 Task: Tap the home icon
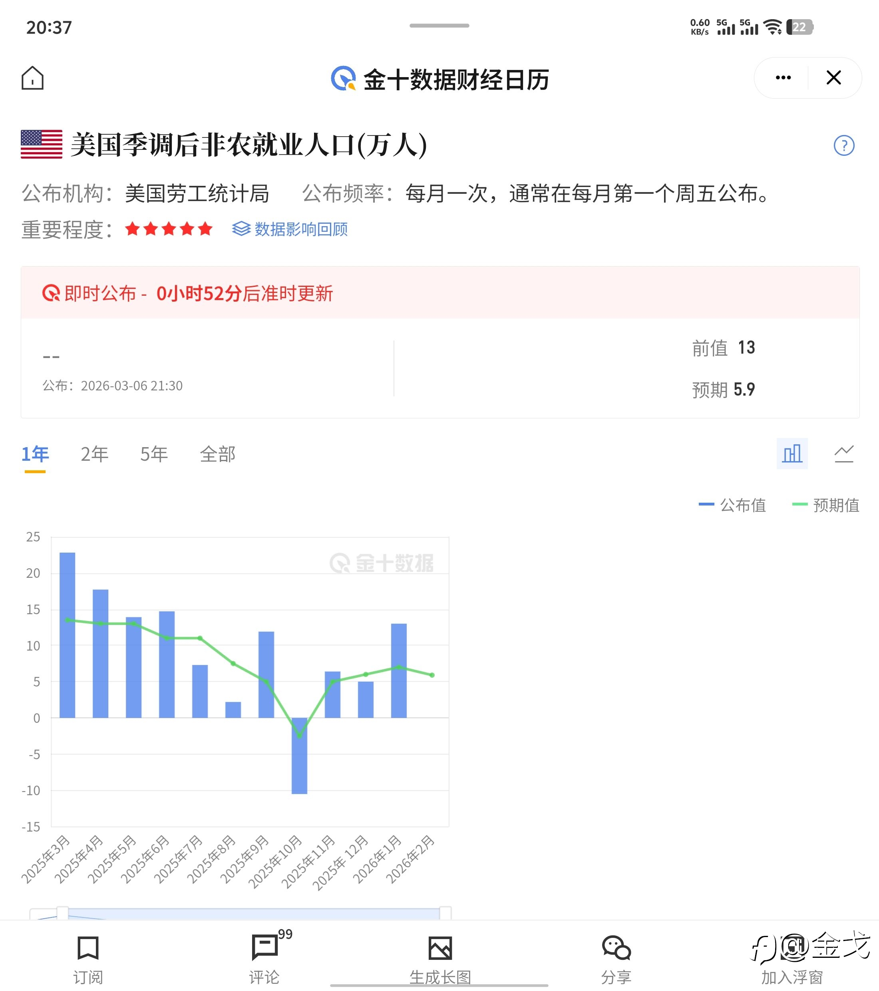pyautogui.click(x=32, y=78)
